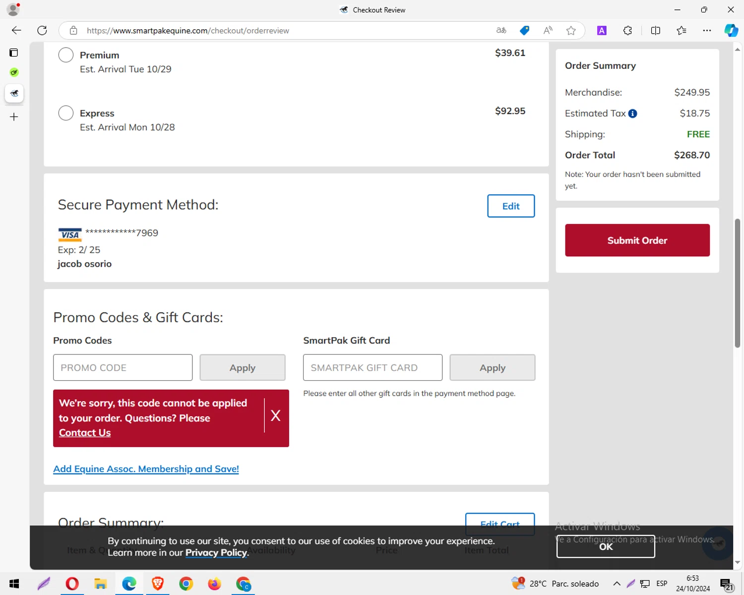Screen dimensions: 744x595
Task: Show hidden system tray icons
Action: pos(617,584)
